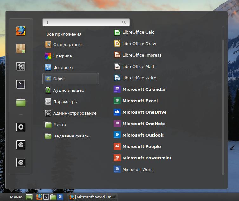
Task: Log out using the sidebar logout icon
Action: pyautogui.click(x=21, y=145)
